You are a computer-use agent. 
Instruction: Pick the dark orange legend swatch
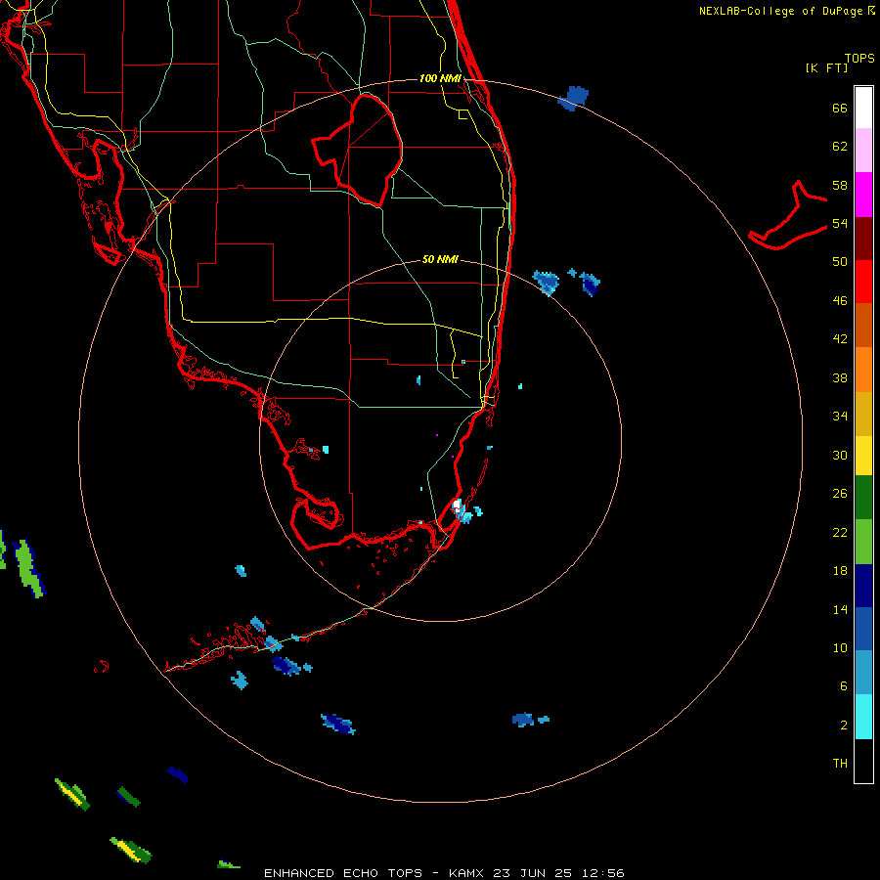(x=863, y=325)
